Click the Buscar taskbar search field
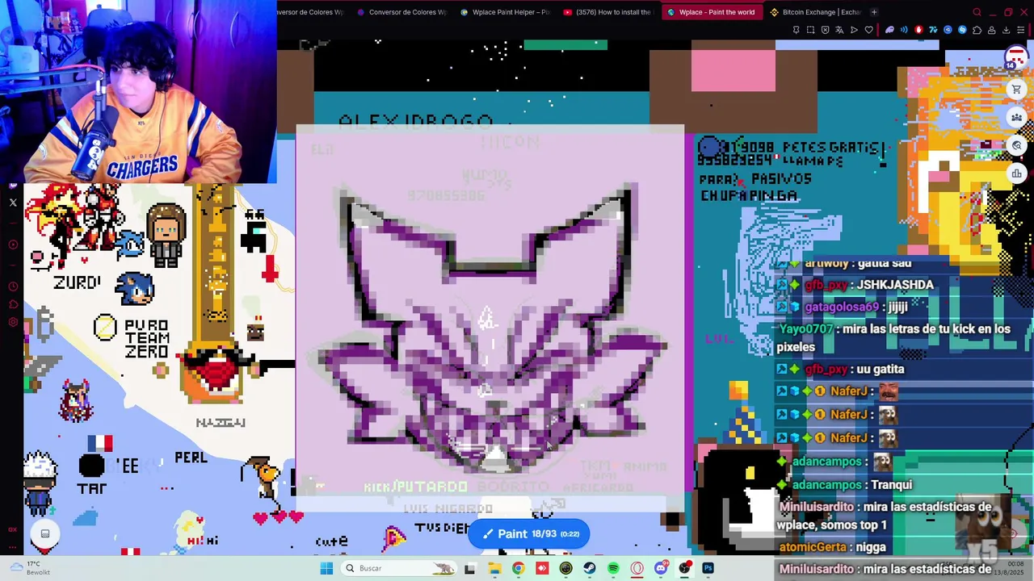The height and width of the screenshot is (581, 1034). tap(399, 568)
